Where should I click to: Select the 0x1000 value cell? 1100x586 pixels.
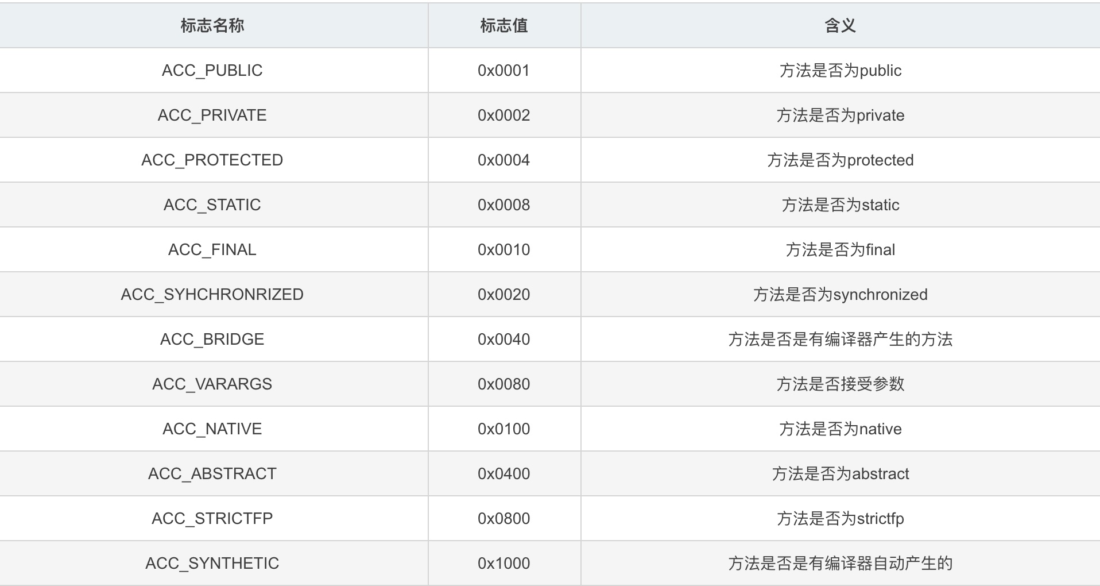pos(504,563)
